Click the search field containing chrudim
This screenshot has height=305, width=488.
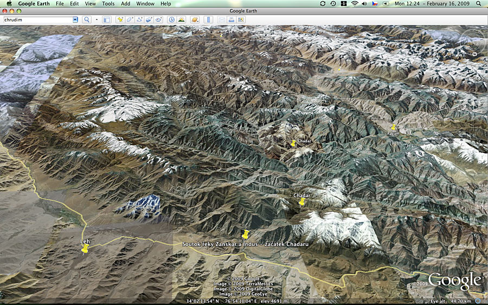37,20
